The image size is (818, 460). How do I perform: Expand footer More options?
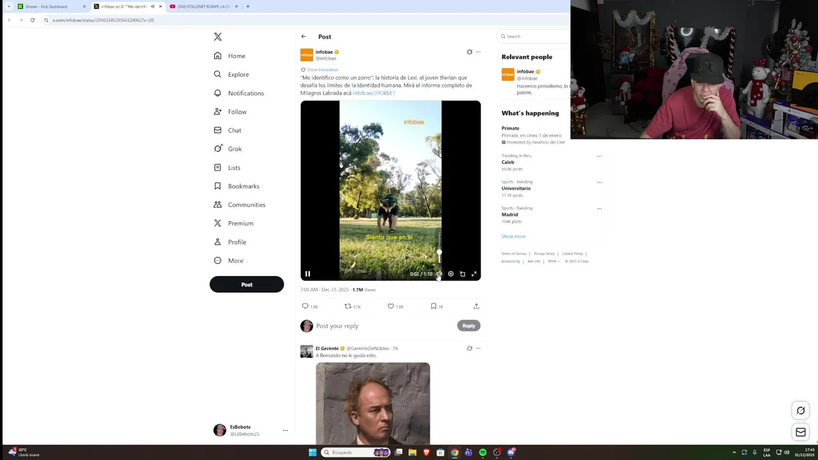click(x=553, y=261)
